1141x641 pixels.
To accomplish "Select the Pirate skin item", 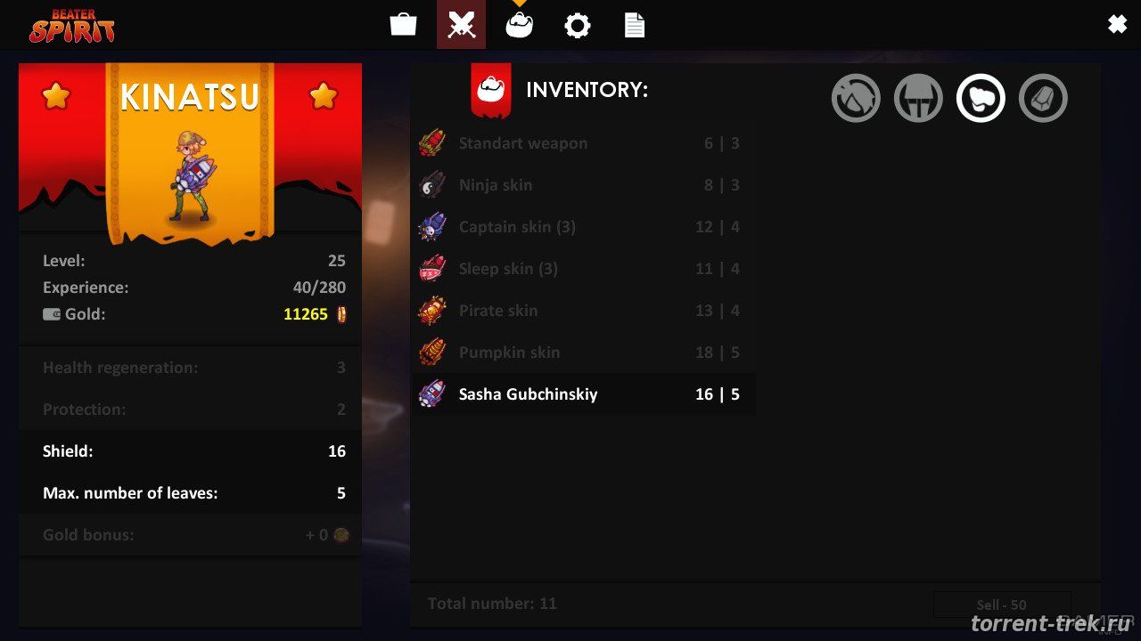I will (583, 311).
